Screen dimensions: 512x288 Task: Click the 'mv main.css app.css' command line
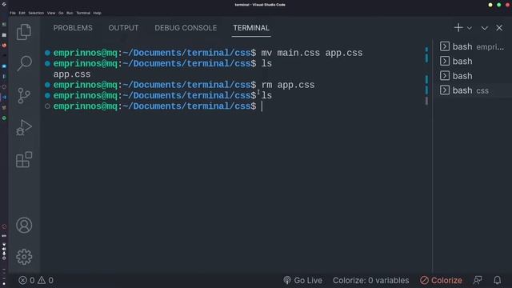click(312, 53)
